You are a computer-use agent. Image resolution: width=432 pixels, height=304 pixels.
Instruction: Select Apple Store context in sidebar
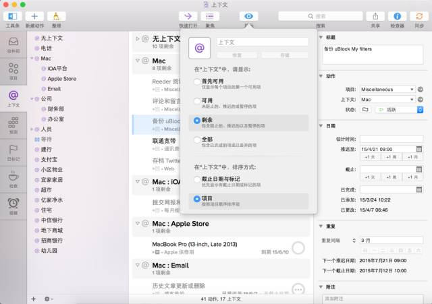61,79
